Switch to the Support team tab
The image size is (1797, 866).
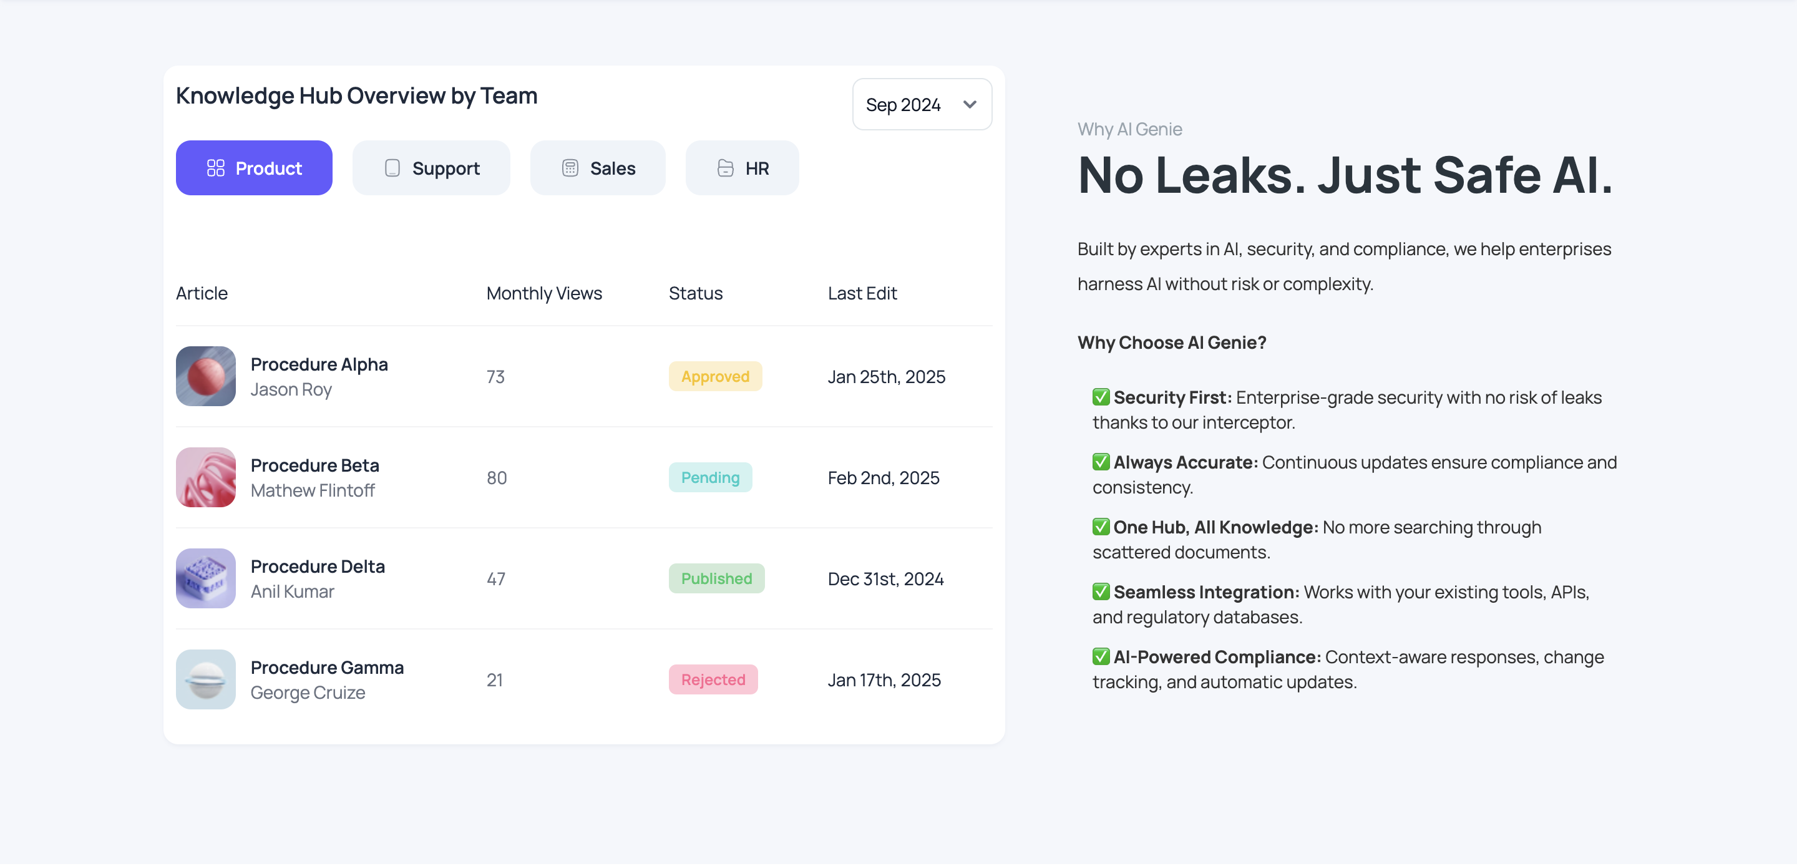tap(431, 168)
